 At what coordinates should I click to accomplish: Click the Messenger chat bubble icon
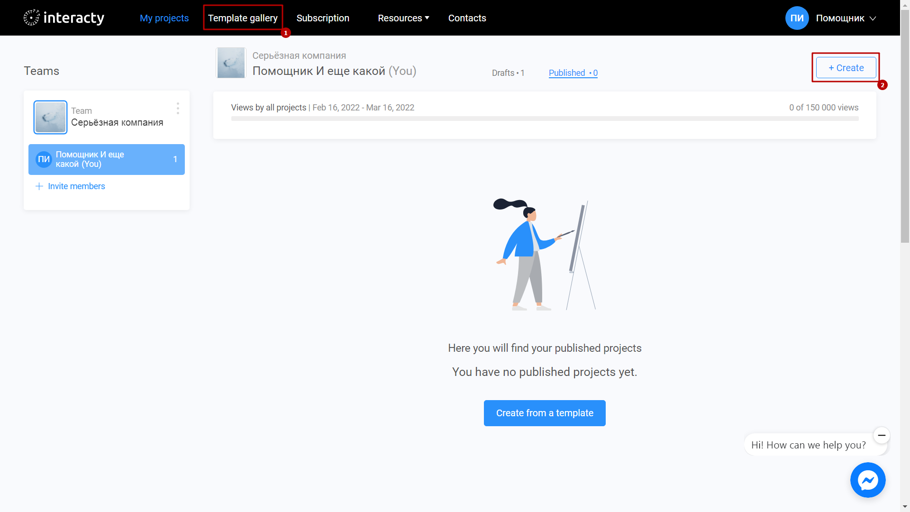click(868, 481)
